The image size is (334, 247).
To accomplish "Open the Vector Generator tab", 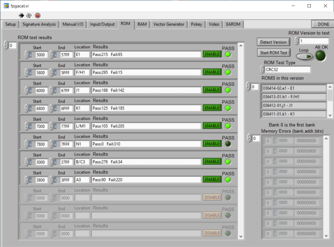I will tap(169, 24).
